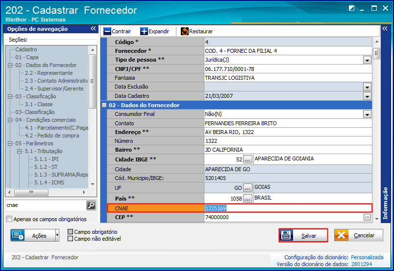Image resolution: width=394 pixels, height=271 pixels.
Task: Click the Contato field FERNANDES FERREIRA BRITO
Action: click(288, 123)
